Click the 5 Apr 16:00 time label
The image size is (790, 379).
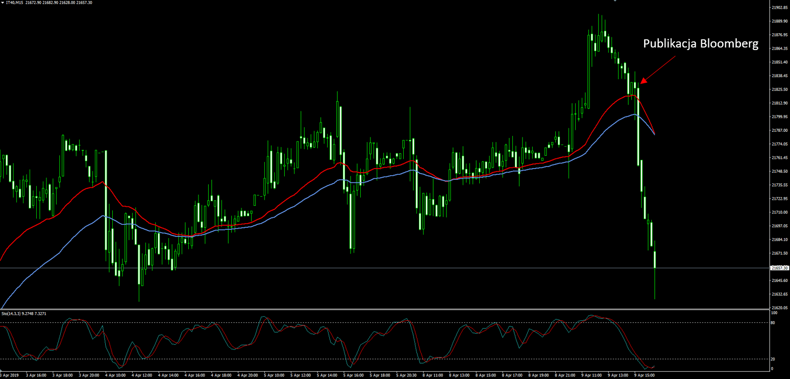[x=354, y=375]
